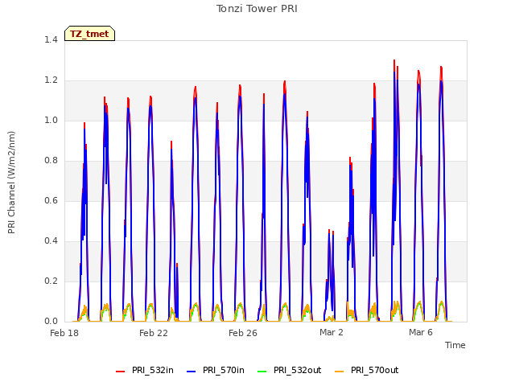Click the Mar 2 x-axis tick label
The image size is (515, 386).
[332, 332]
